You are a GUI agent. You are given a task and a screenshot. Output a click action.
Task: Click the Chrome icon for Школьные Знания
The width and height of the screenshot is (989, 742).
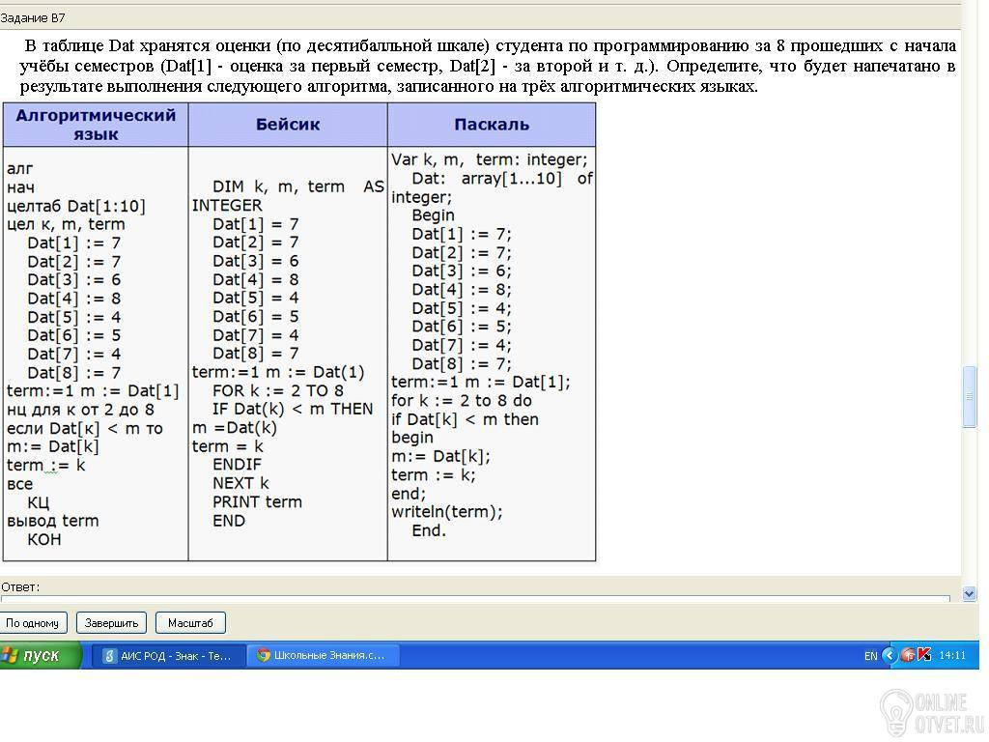pyautogui.click(x=264, y=656)
